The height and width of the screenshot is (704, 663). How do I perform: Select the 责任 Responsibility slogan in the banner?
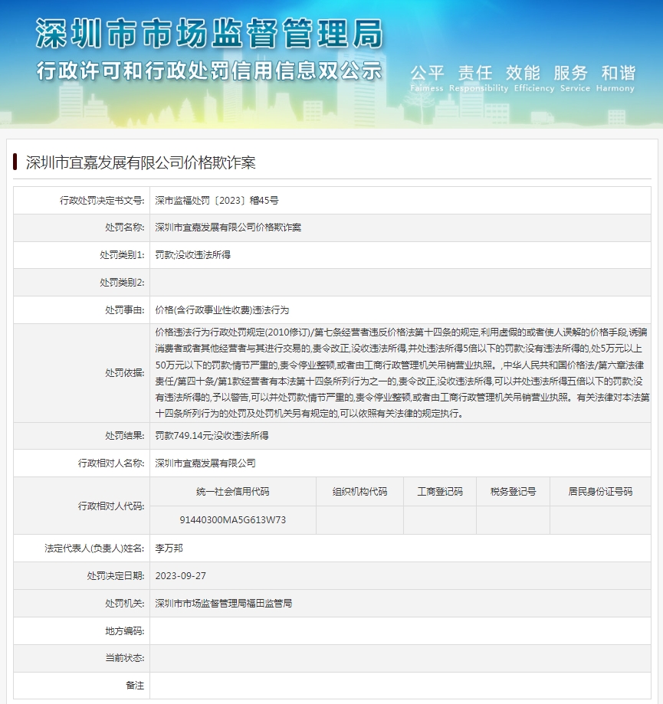pyautogui.click(x=478, y=78)
